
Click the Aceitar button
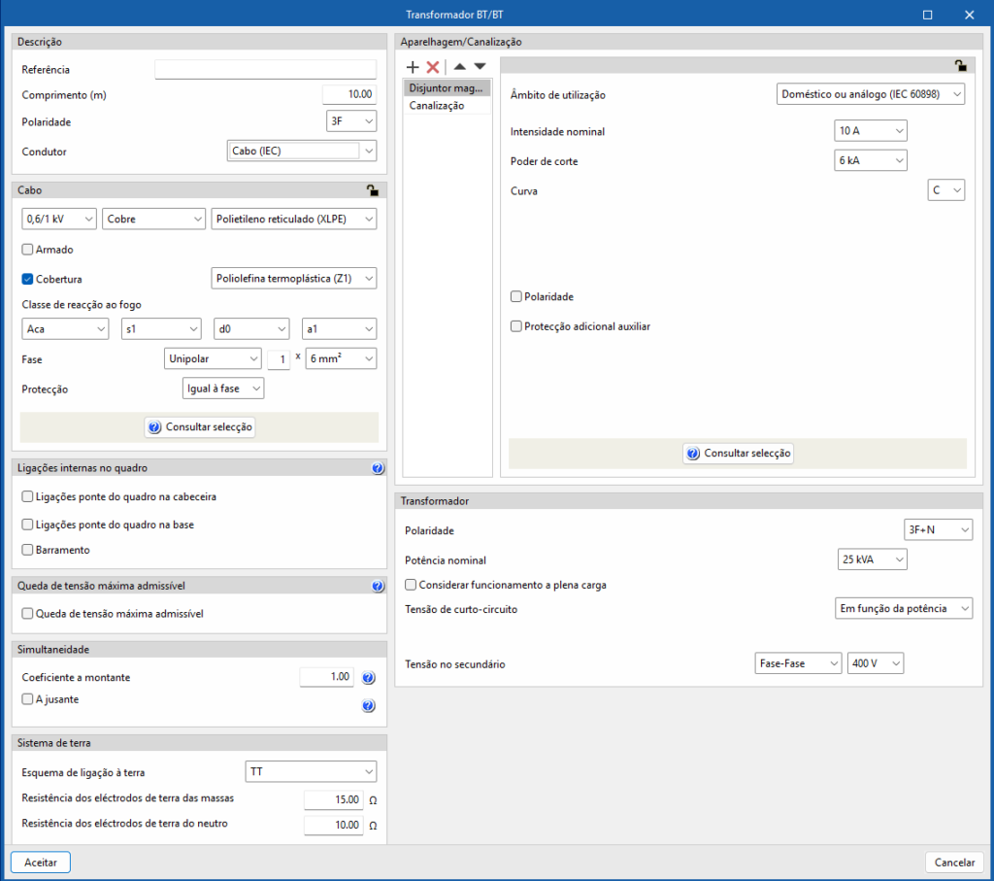coord(41,862)
